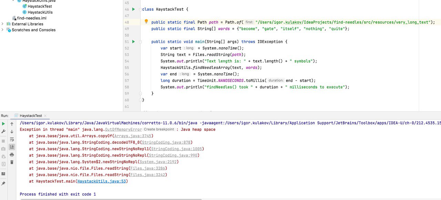
Task: Click the camera dump threads icon
Action: point(3,149)
